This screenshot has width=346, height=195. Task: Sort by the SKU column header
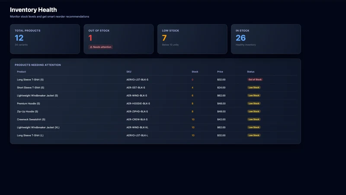tap(129, 71)
